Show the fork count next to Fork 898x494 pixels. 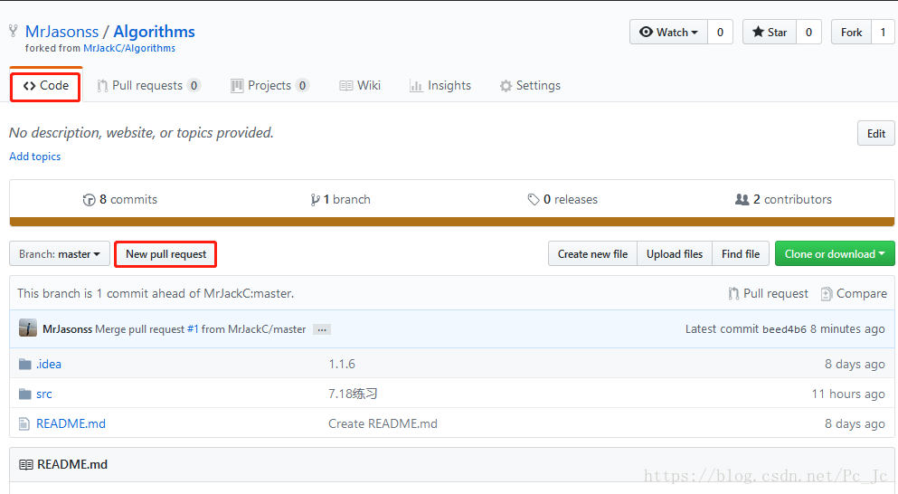tap(883, 32)
